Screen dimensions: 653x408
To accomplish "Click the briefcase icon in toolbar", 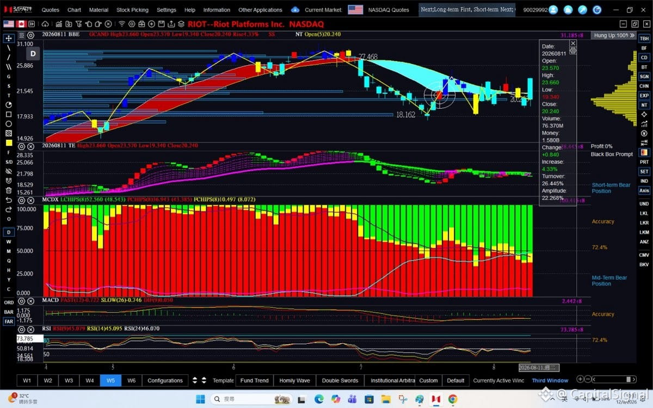I will [x=141, y=24].
